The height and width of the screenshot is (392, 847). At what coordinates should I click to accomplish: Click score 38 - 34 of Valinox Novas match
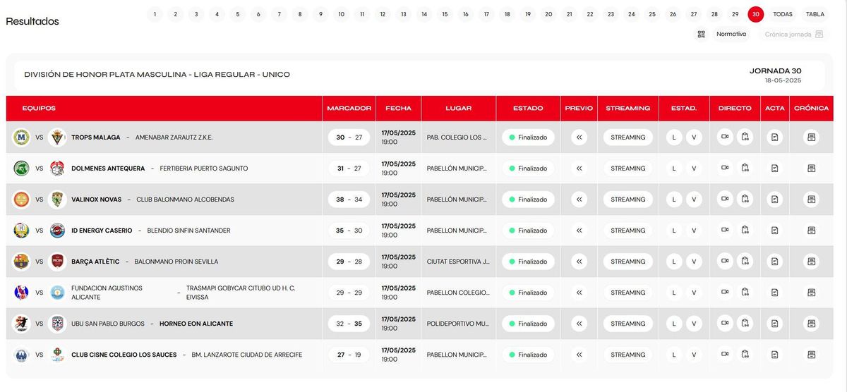point(349,200)
